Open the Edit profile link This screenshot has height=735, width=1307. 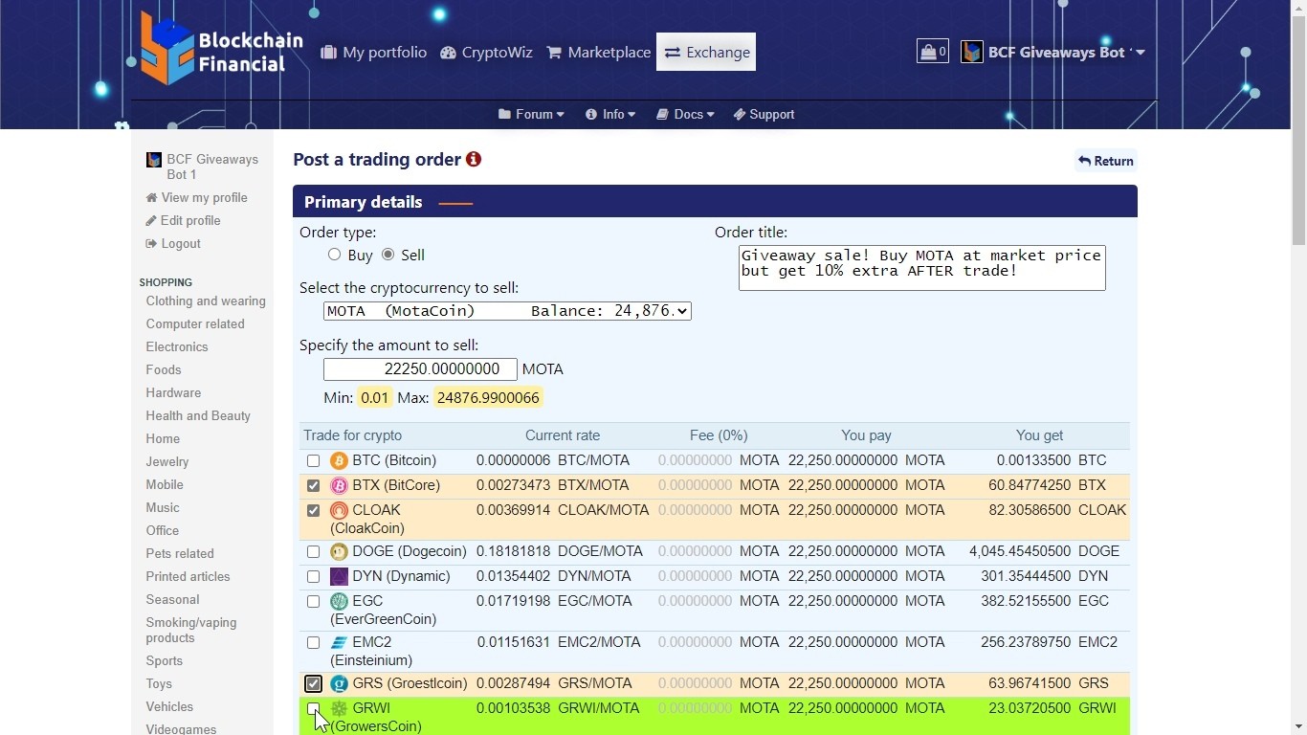[189, 221]
